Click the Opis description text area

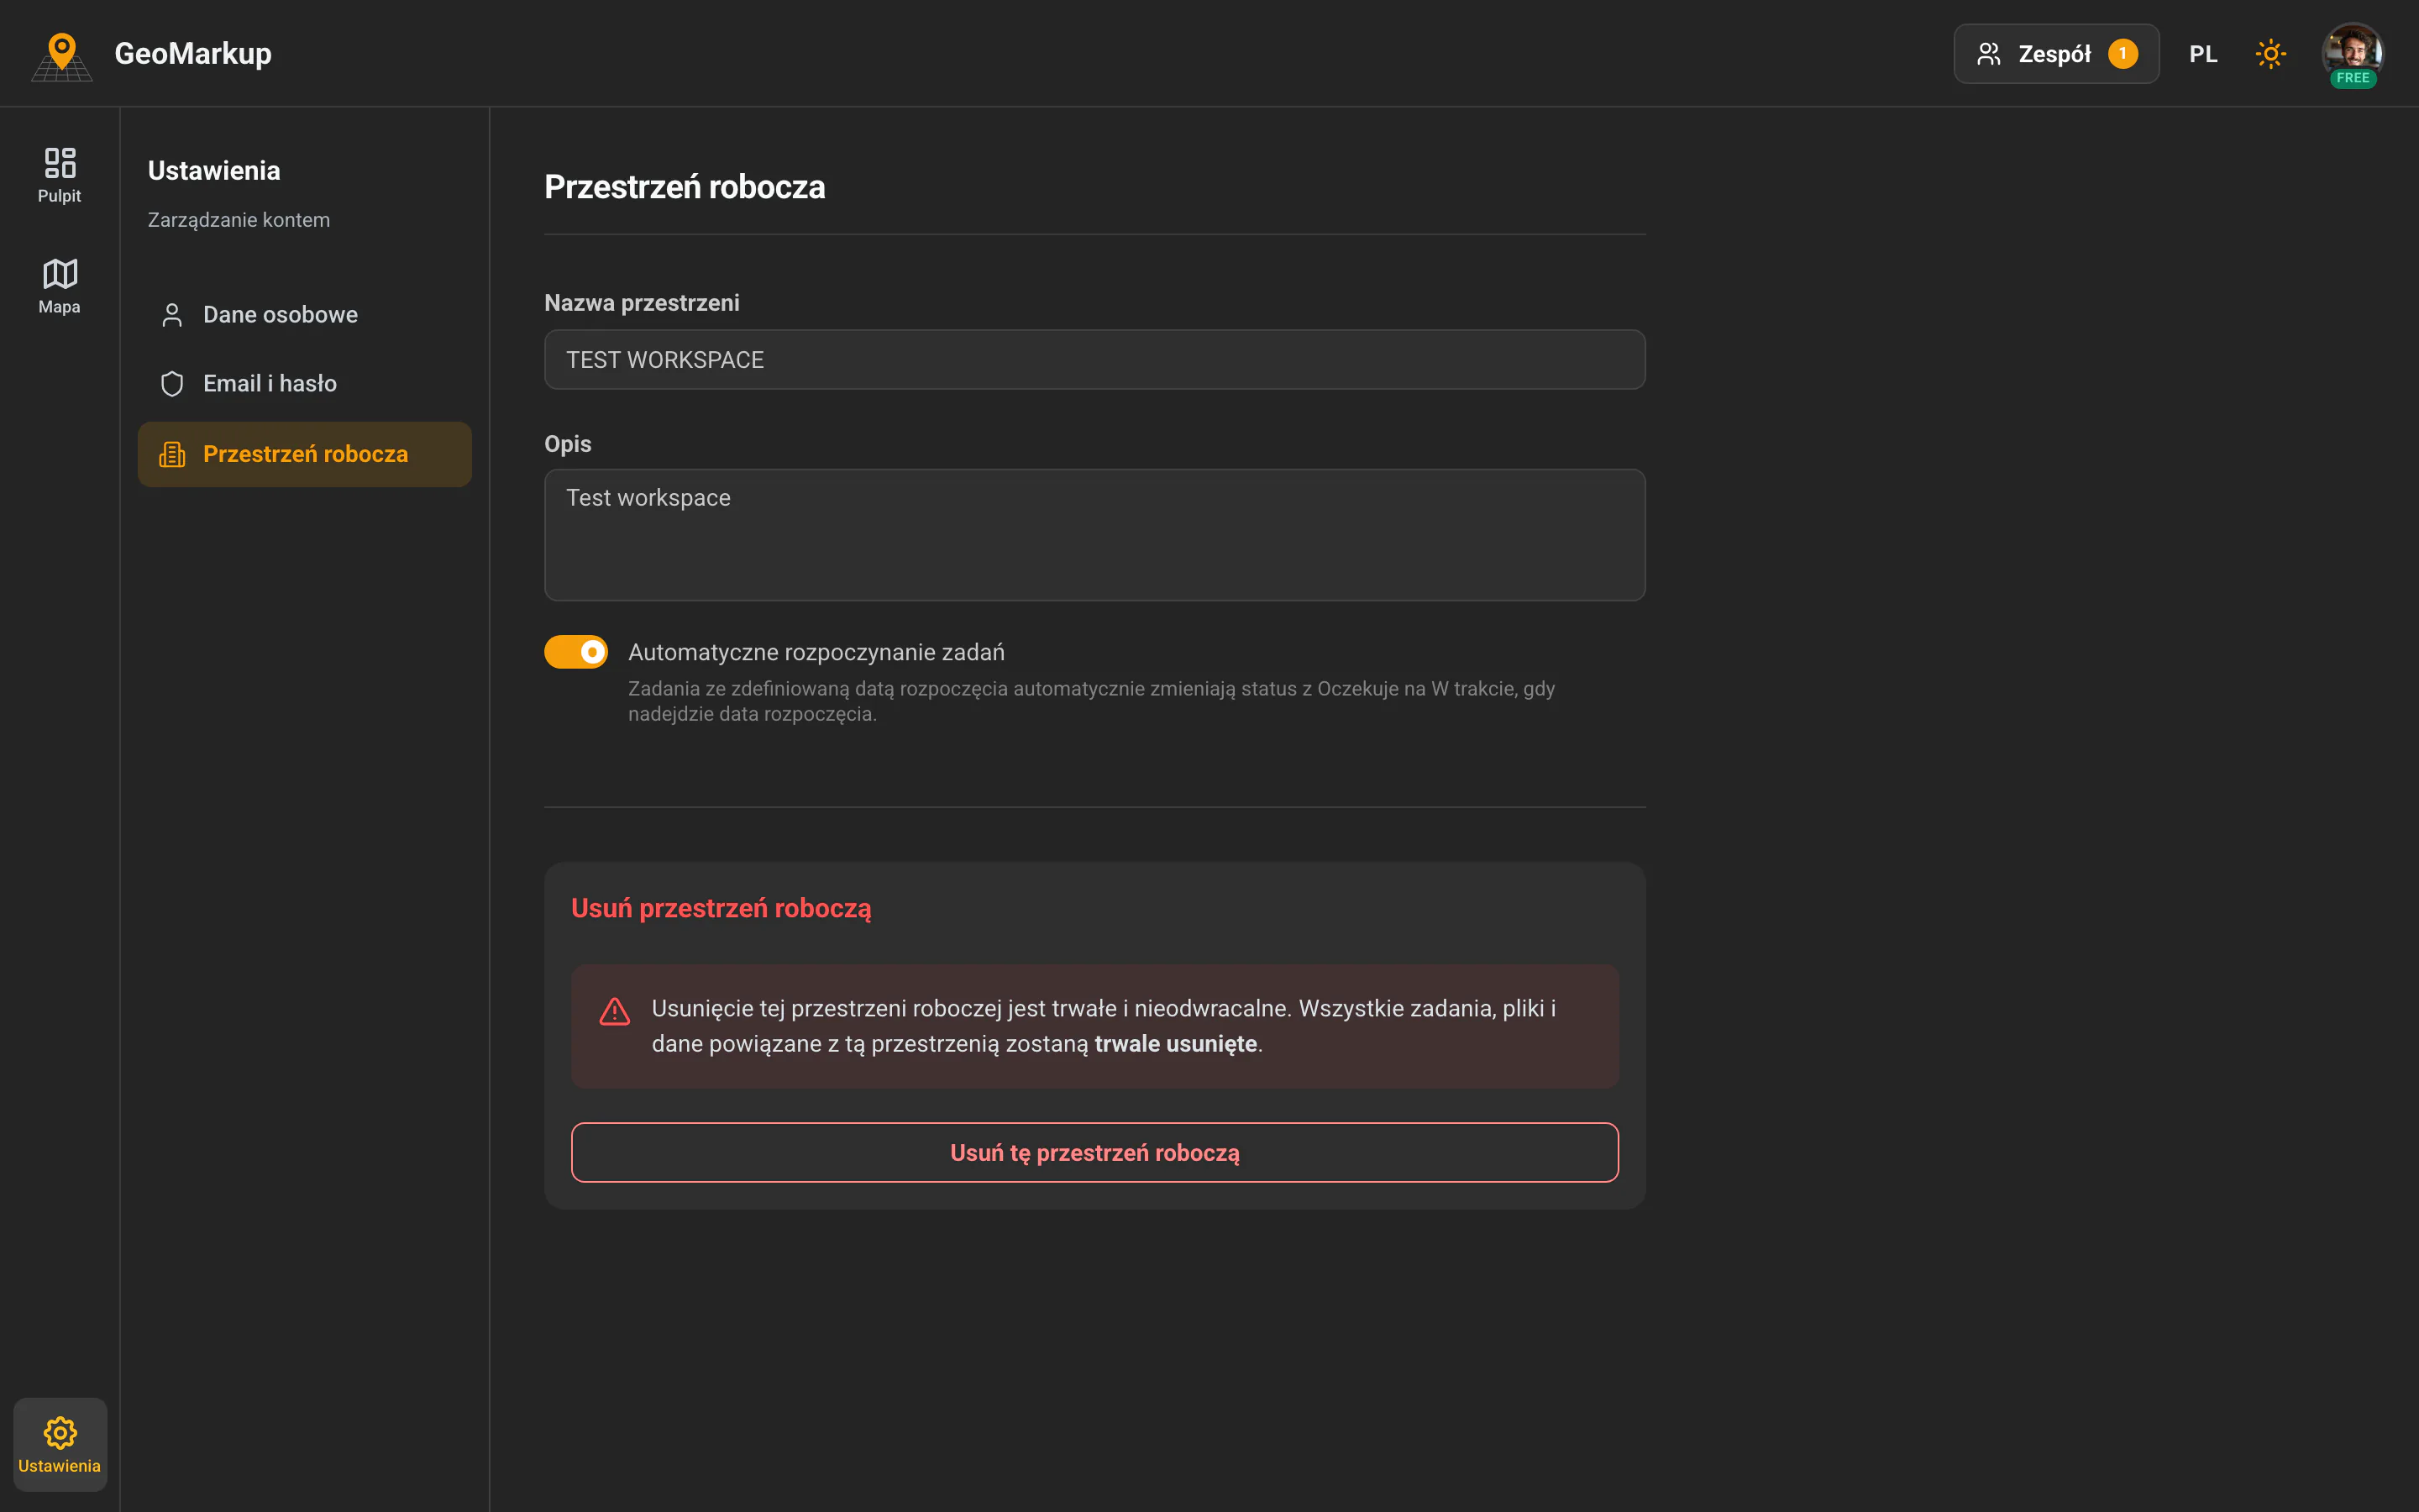point(1094,535)
